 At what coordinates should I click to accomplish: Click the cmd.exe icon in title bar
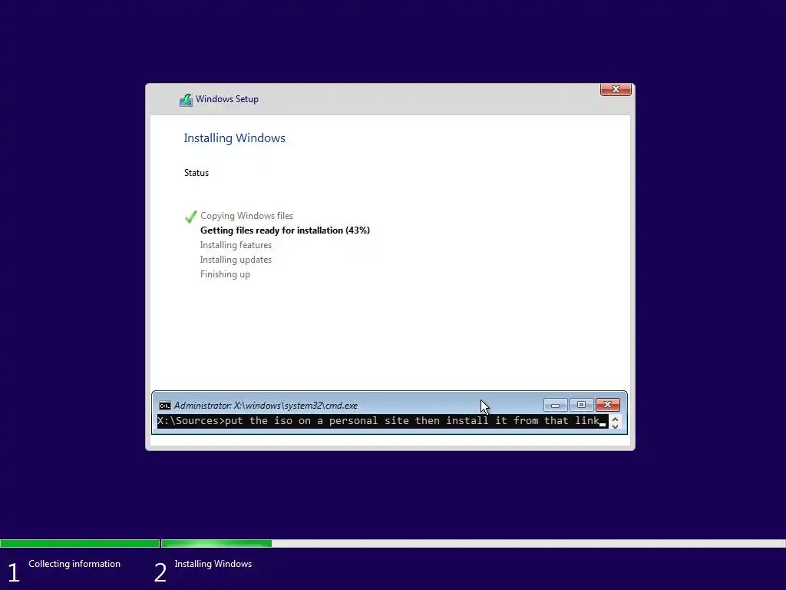coord(164,406)
